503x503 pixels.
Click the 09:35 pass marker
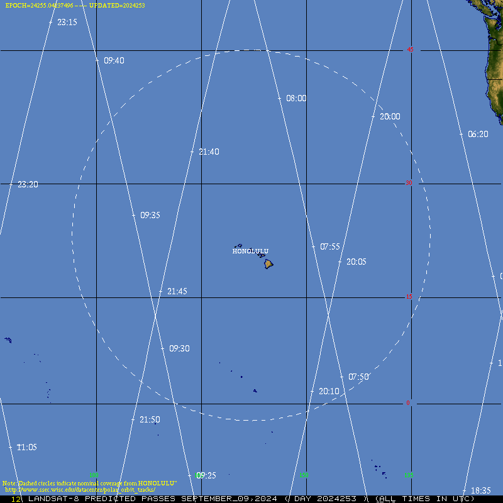tap(150, 215)
